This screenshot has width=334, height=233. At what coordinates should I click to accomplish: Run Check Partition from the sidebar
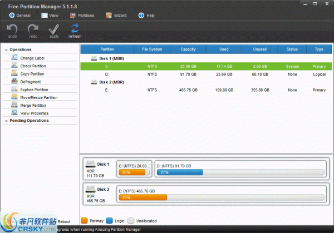(x=33, y=66)
